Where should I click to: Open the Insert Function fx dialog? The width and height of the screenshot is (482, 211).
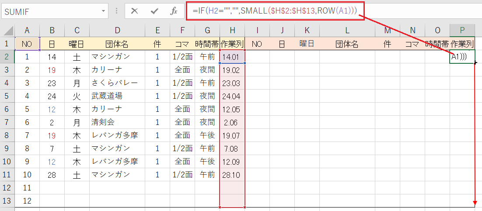(174, 11)
